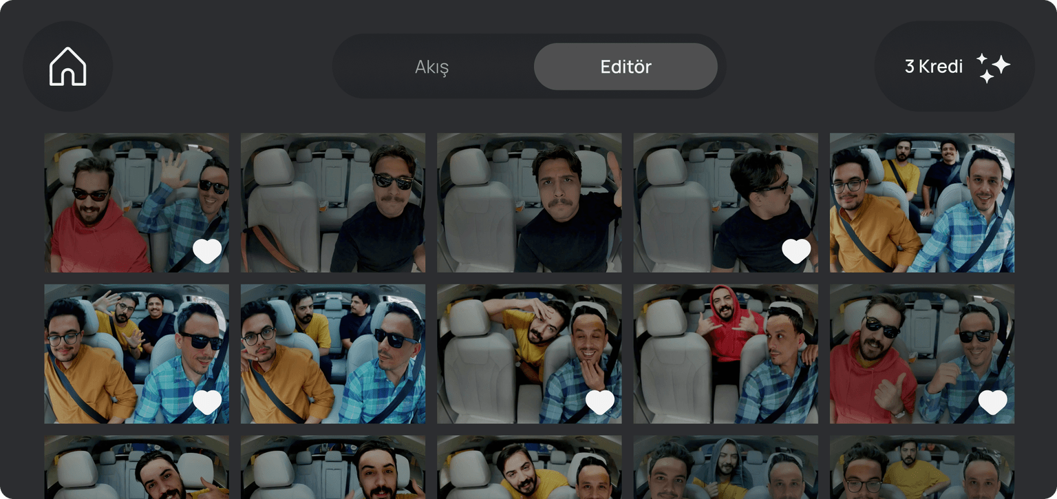Open the five-friends photo with orange and plaid shirts
Image resolution: width=1057 pixels, height=499 pixels.
(922, 203)
